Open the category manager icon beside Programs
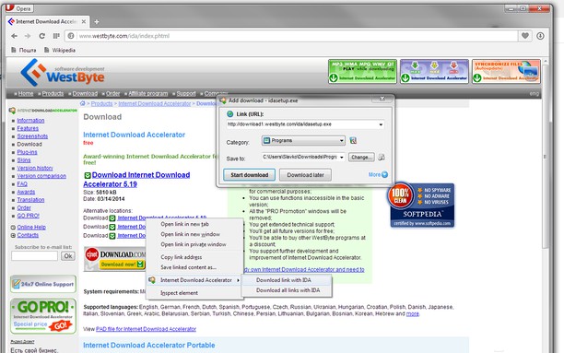The height and width of the screenshot is (353, 564). pos(353,141)
